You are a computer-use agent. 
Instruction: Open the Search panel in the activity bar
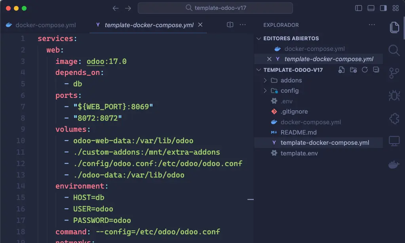[394, 50]
